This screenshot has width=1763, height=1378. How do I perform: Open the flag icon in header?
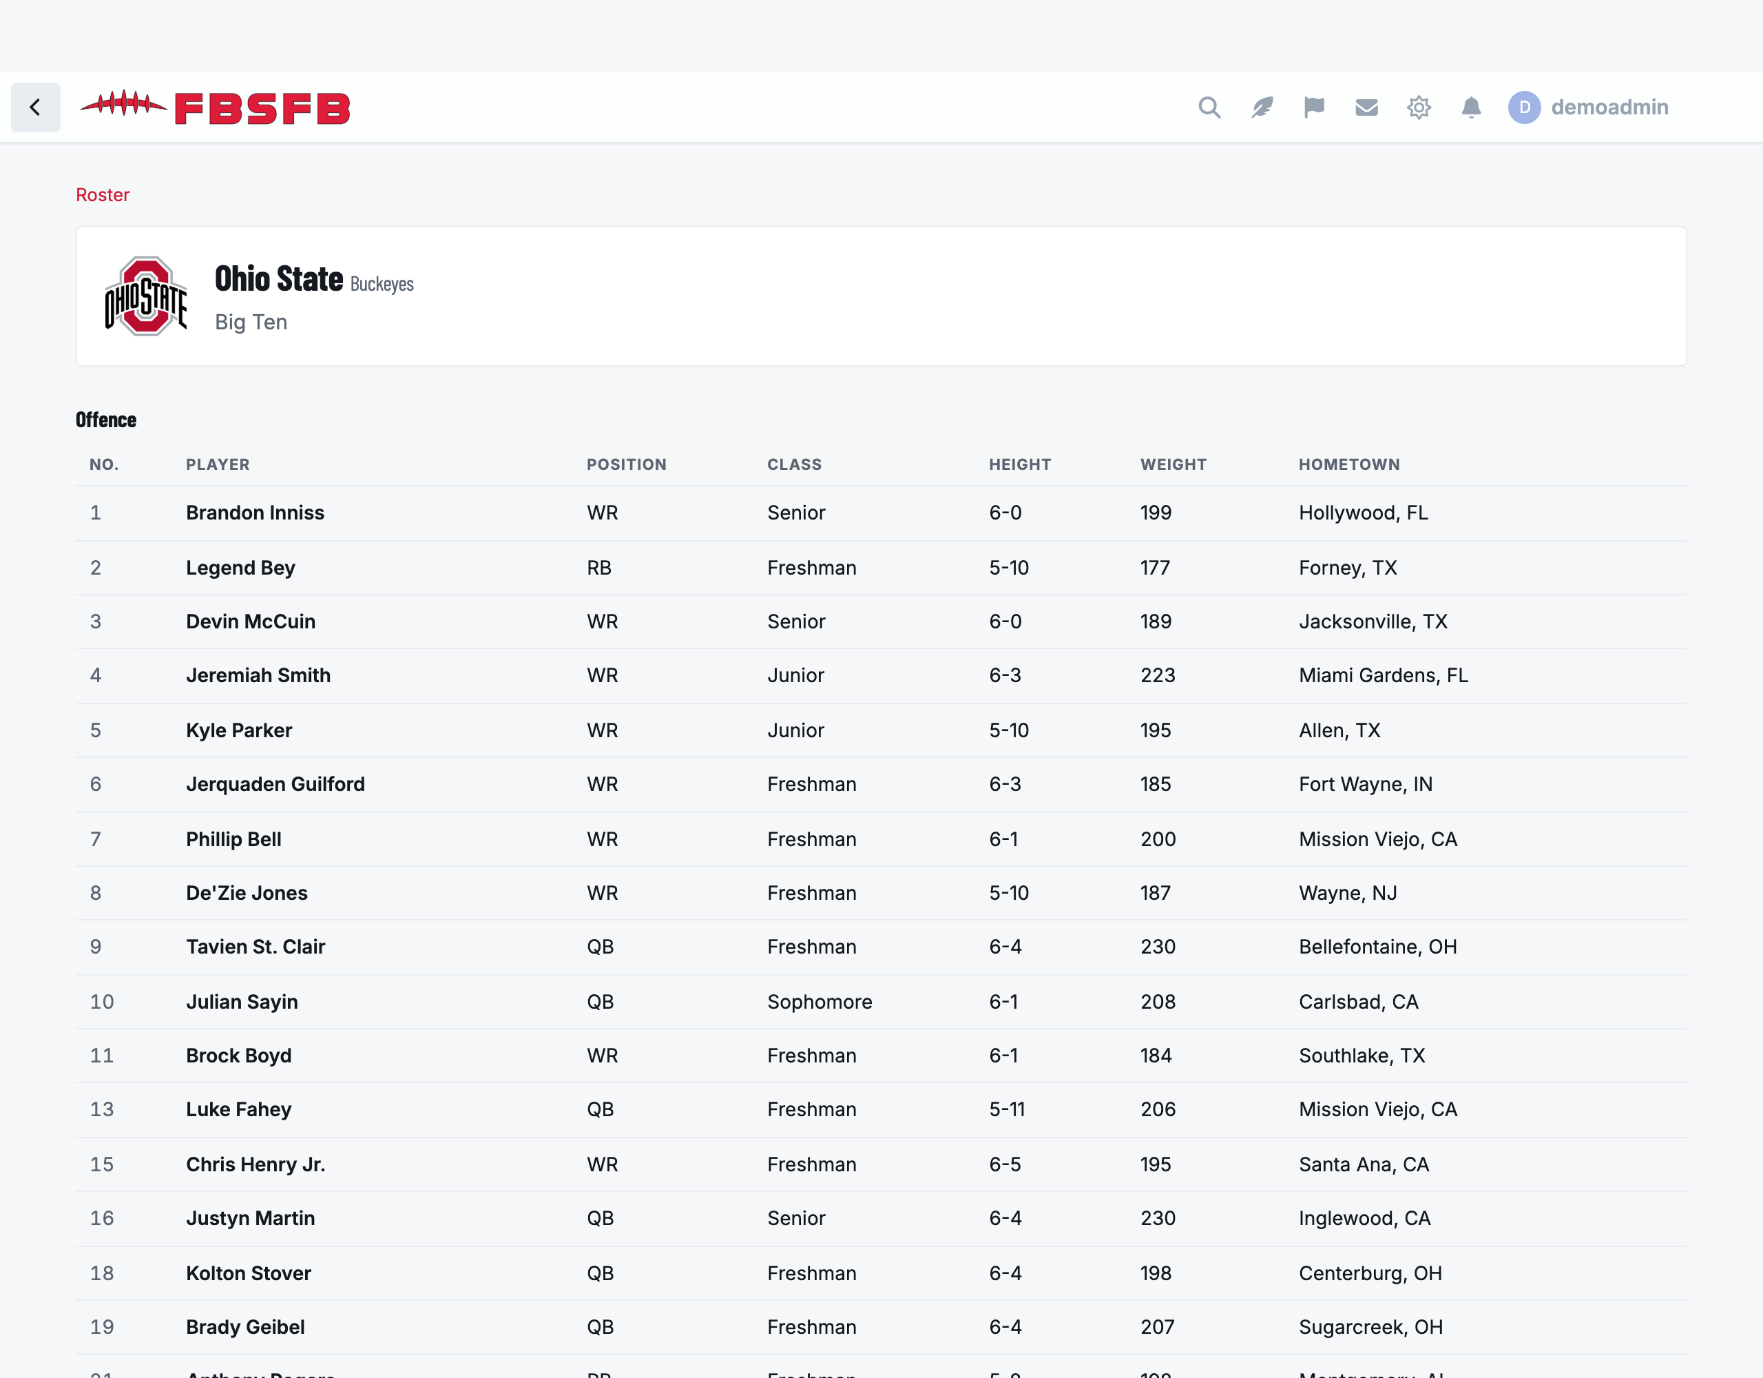point(1313,107)
